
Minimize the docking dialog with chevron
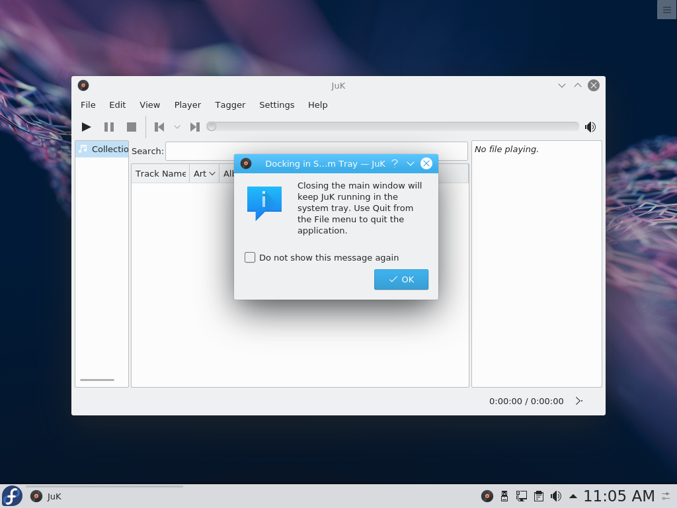pyautogui.click(x=411, y=164)
